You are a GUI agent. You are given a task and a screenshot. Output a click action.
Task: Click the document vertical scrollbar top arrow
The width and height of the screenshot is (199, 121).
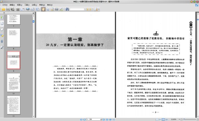(198, 14)
